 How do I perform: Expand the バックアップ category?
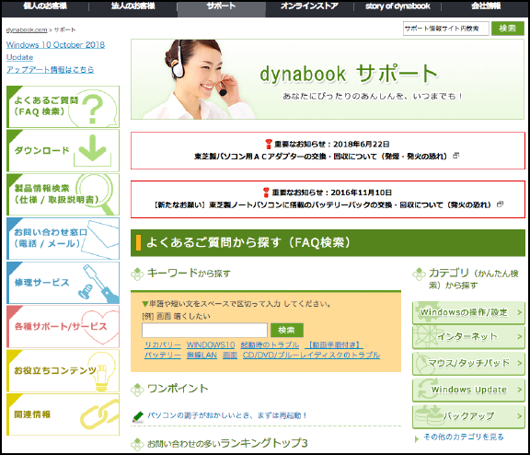[468, 415]
